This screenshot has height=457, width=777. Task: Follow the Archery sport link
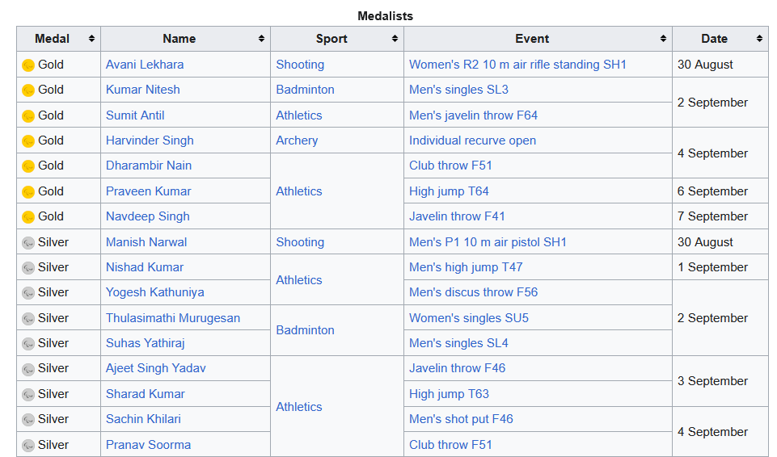(x=297, y=140)
